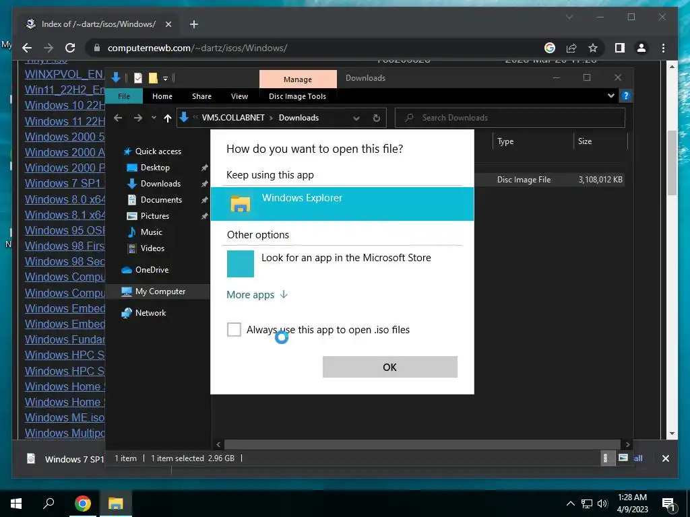Close Chrome downloads bar
This screenshot has width=690, height=517.
pyautogui.click(x=665, y=458)
